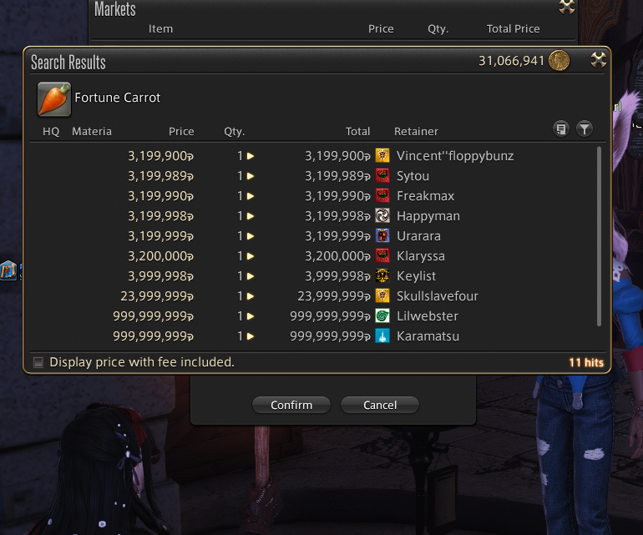Image resolution: width=643 pixels, height=535 pixels.
Task: Expand quantity arrow for Skullslavefour listing
Action: pos(251,296)
